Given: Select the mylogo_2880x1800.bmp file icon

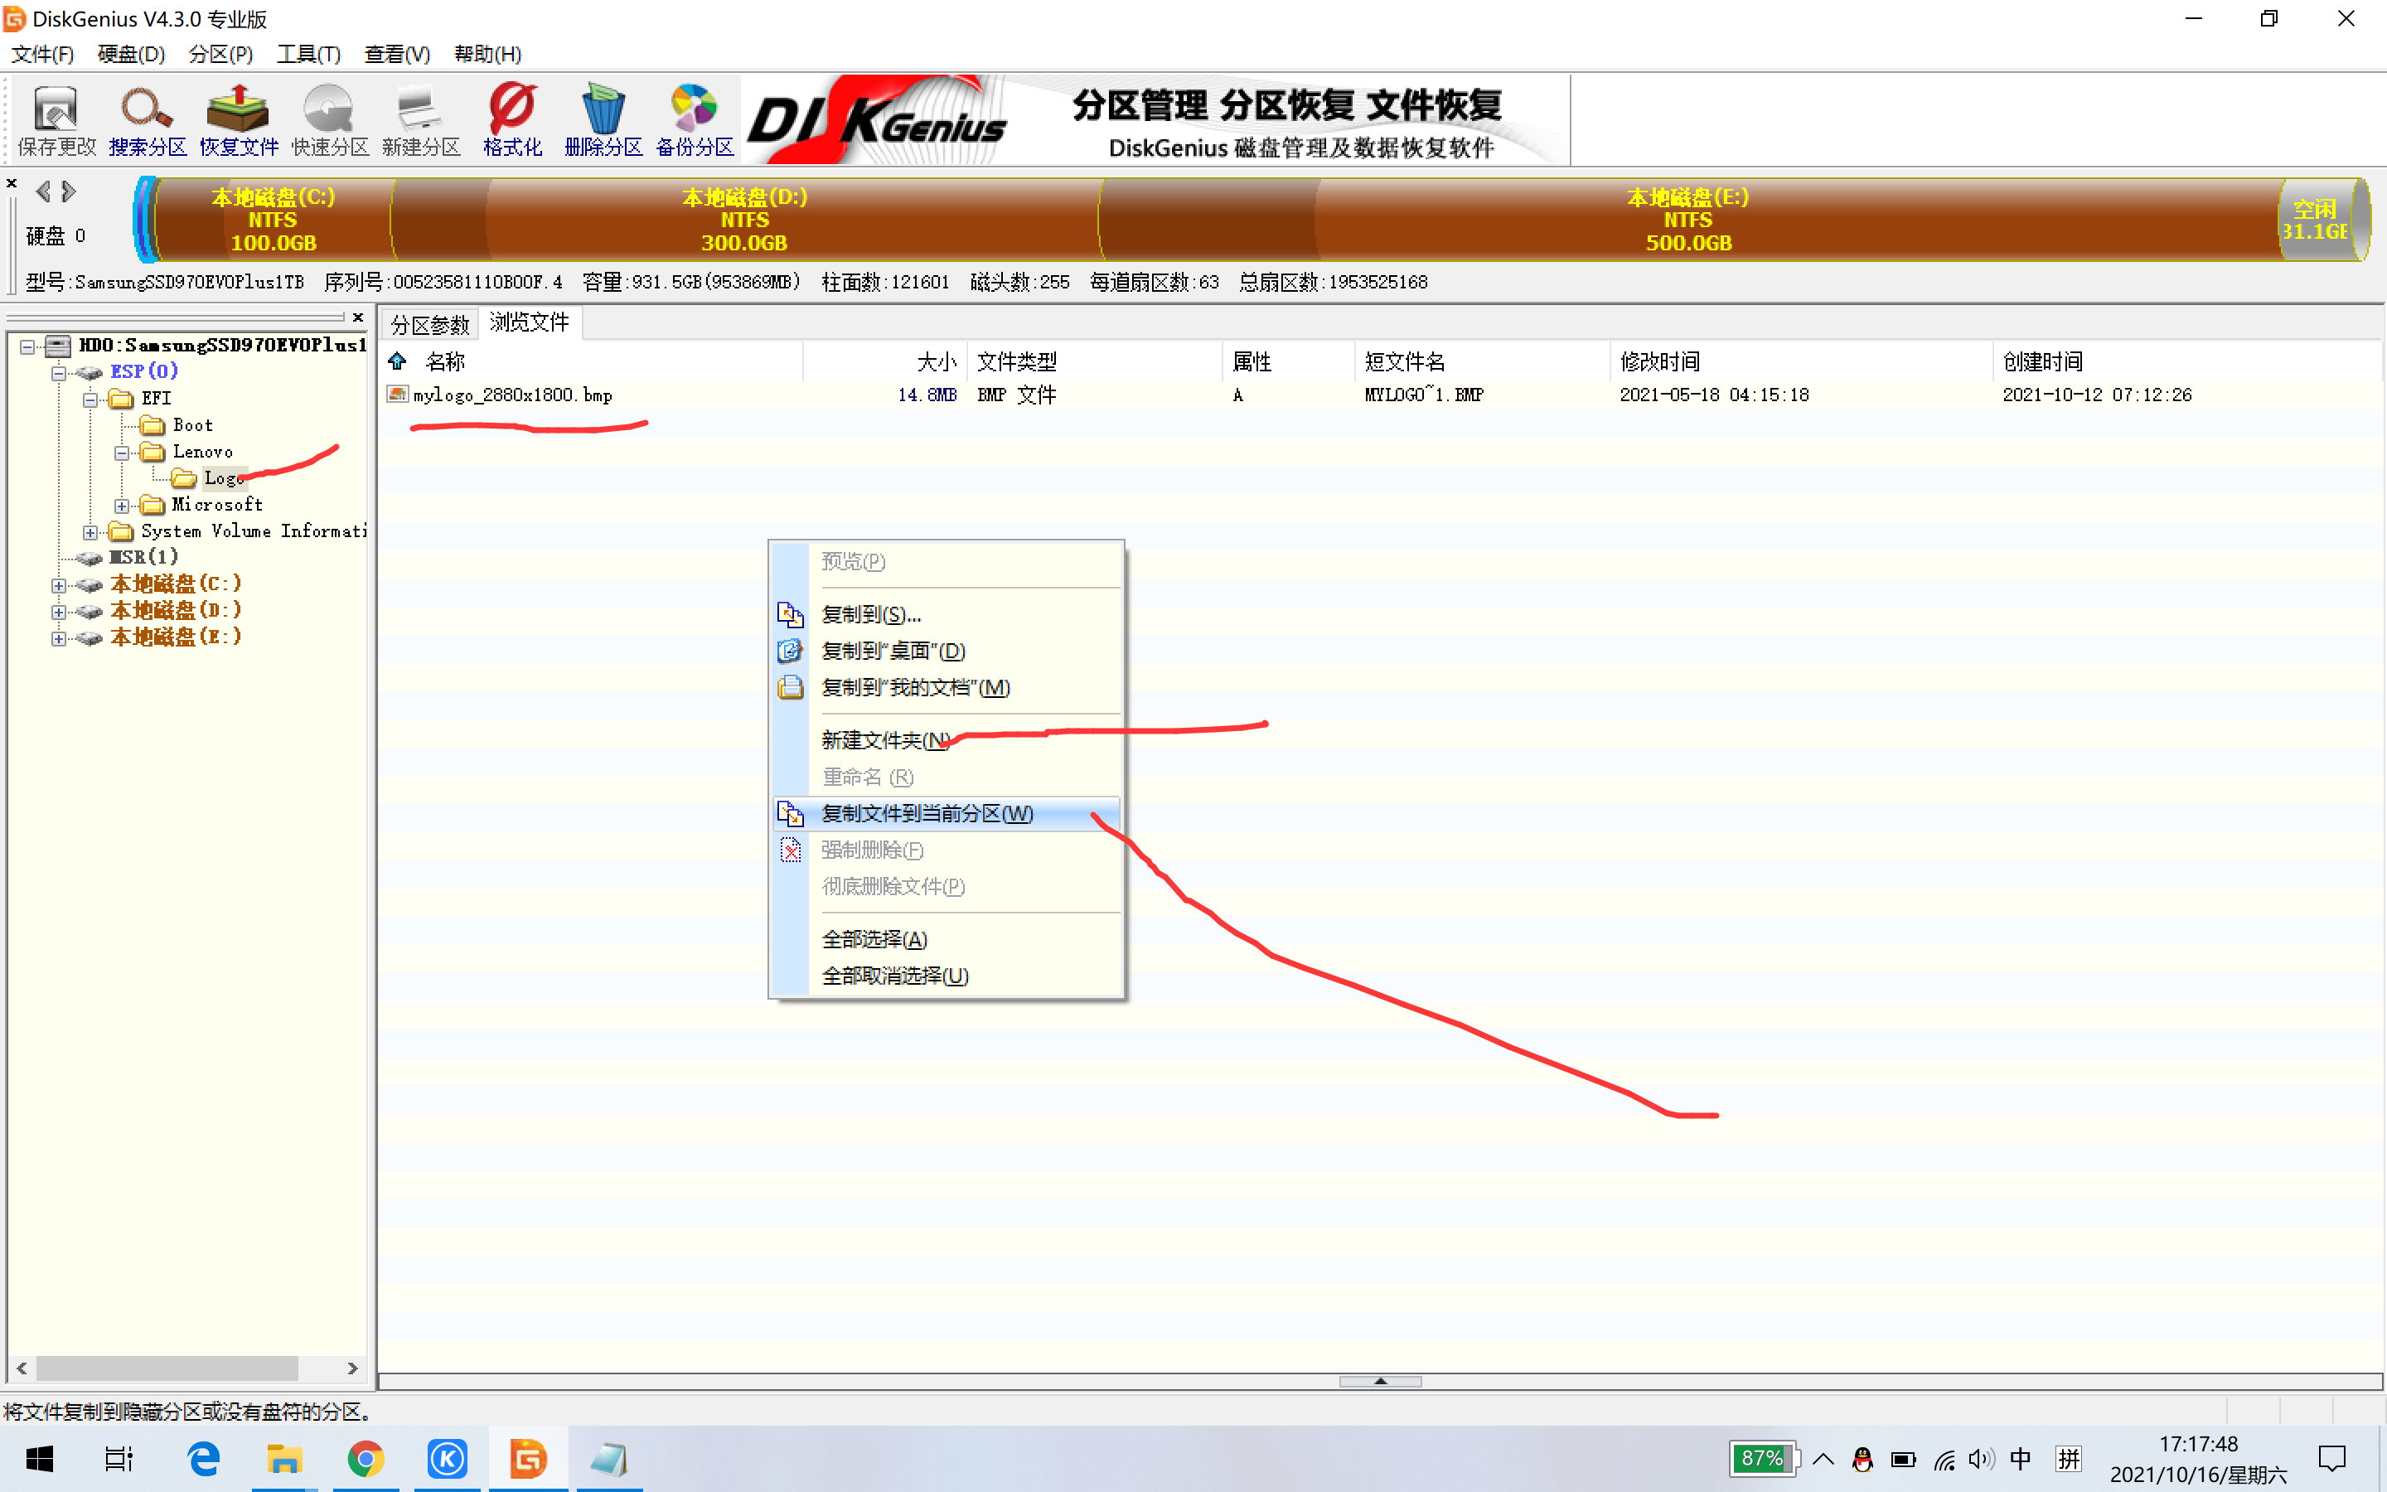Looking at the screenshot, I should click(398, 395).
